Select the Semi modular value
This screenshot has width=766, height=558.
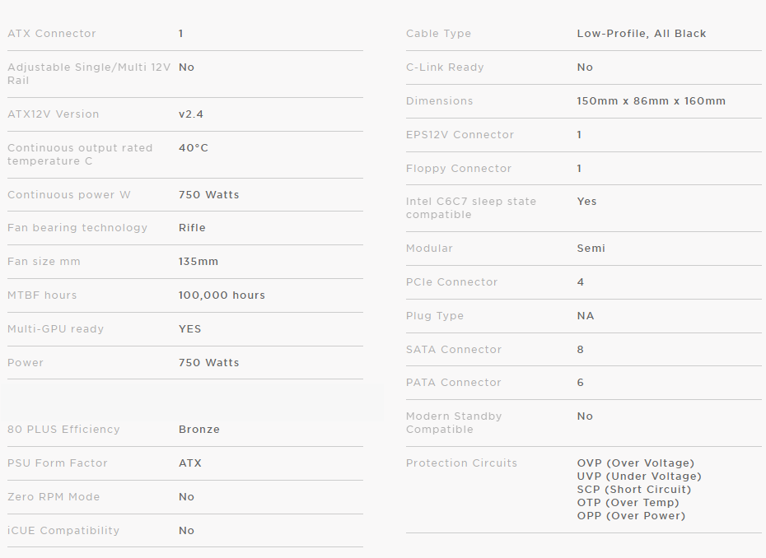click(591, 249)
